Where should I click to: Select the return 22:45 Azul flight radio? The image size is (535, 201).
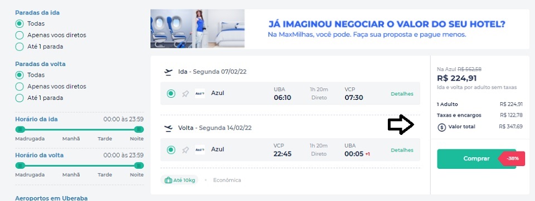pos(171,150)
